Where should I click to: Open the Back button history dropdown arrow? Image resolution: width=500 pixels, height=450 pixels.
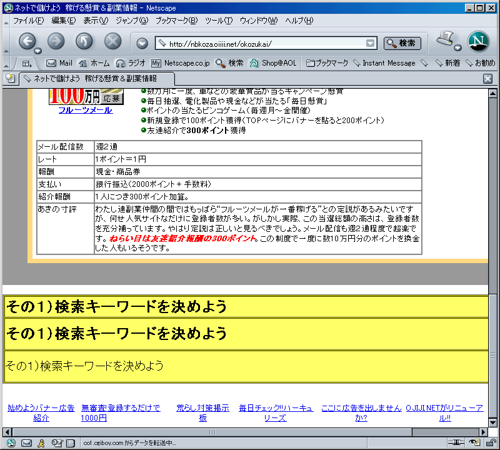[x=38, y=51]
